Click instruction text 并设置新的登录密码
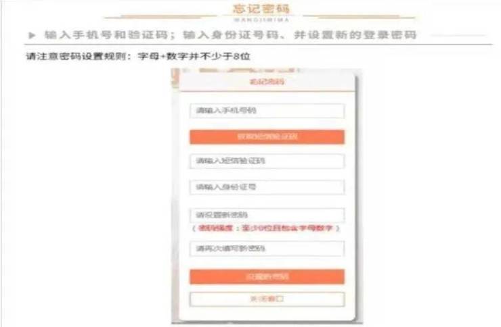501x327 pixels. (355, 34)
